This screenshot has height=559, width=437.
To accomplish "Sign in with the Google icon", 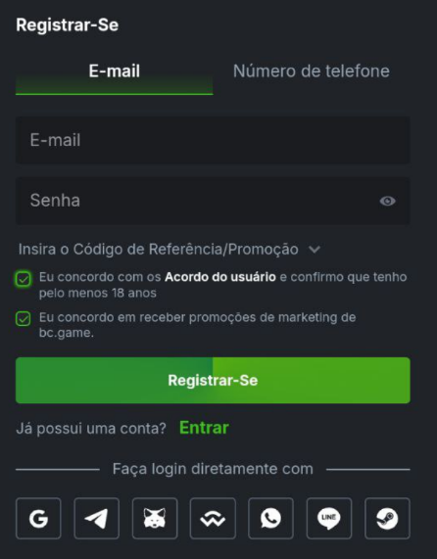I will (x=38, y=518).
